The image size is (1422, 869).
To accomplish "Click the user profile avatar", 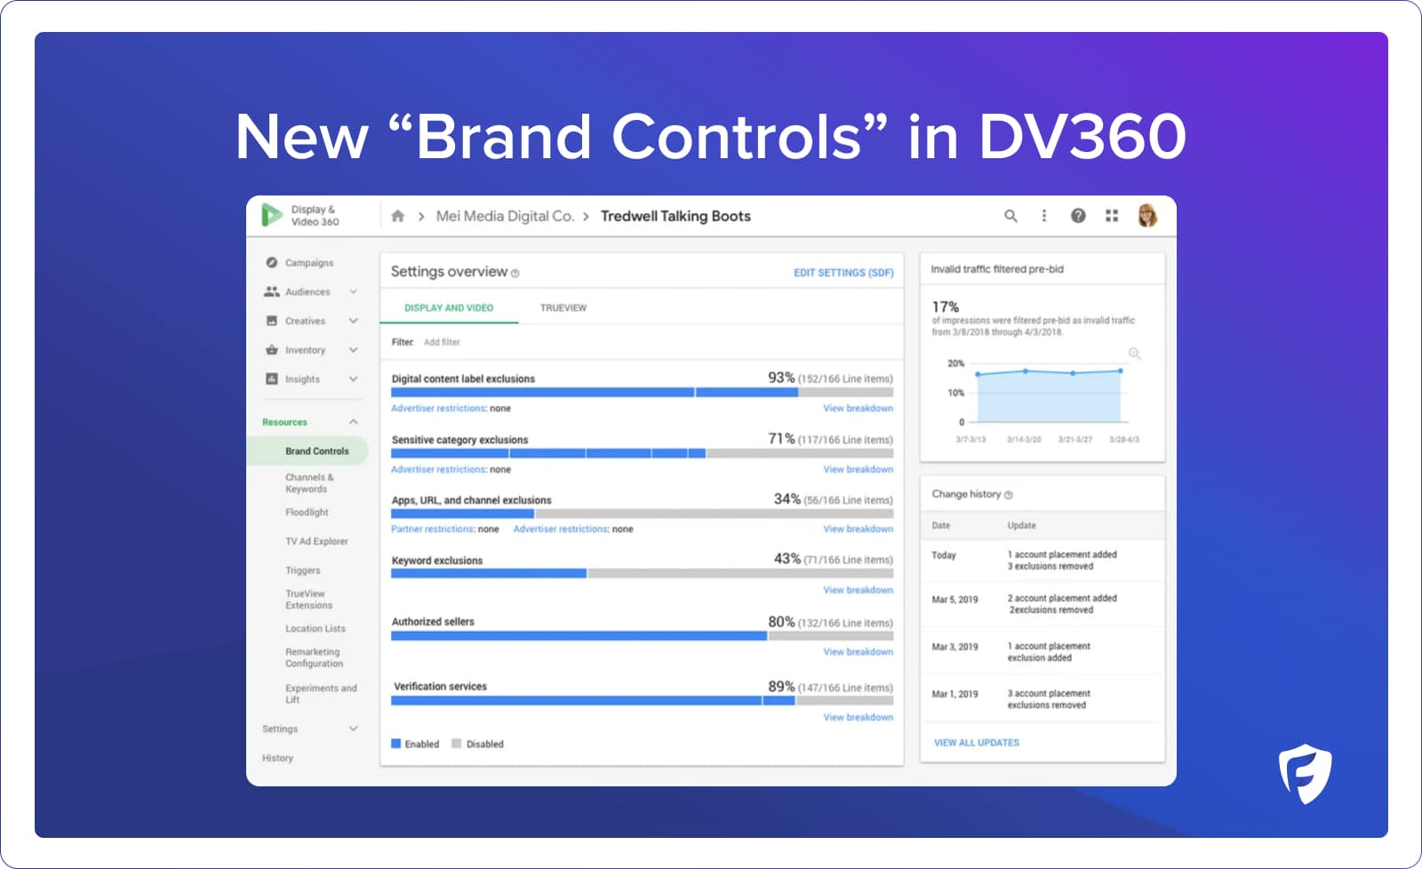I will (1146, 216).
